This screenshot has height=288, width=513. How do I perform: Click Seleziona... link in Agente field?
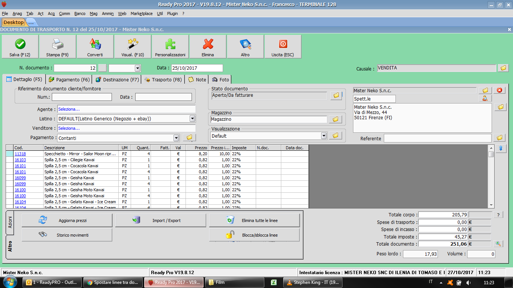tap(69, 109)
